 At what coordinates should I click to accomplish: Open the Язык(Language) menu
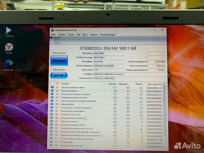pos(108,35)
